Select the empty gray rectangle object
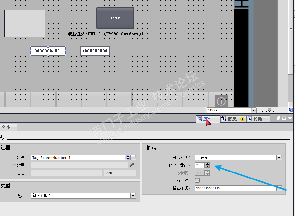 pyautogui.click(x=25, y=23)
